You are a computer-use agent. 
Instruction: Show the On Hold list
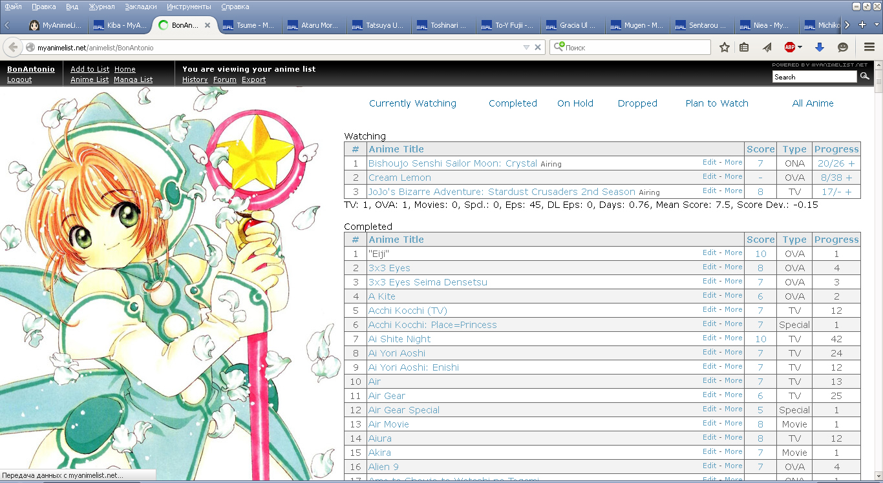575,103
